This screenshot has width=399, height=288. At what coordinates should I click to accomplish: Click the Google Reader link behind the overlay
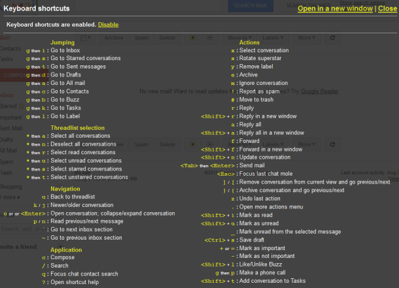click(320, 91)
